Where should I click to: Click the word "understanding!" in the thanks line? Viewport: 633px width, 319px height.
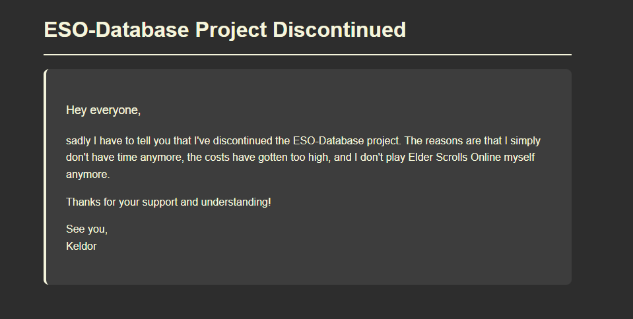(236, 202)
